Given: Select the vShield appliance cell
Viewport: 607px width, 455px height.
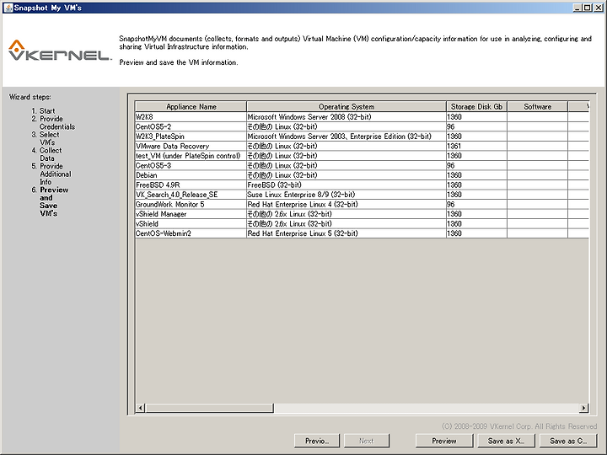Looking at the screenshot, I should [x=191, y=223].
